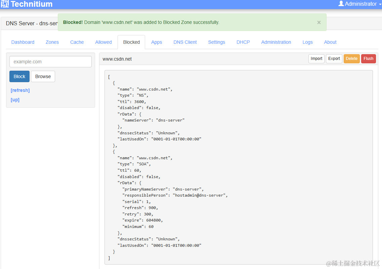Focus the example.com domain input field
This screenshot has width=382, height=269.
tap(50, 62)
